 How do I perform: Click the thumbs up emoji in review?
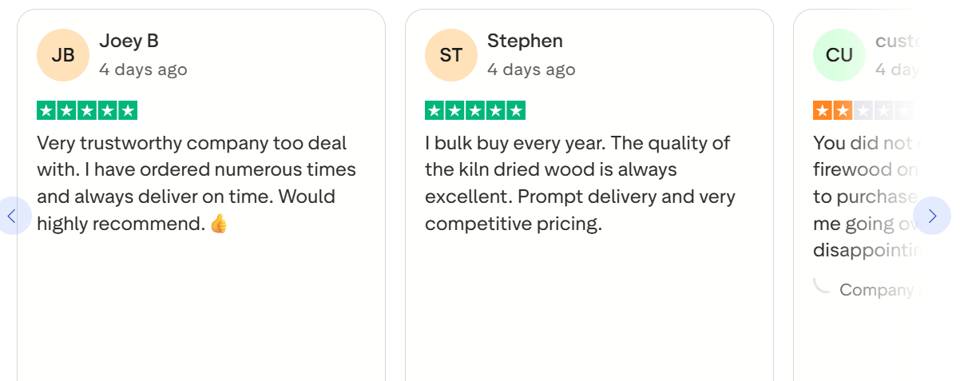219,224
